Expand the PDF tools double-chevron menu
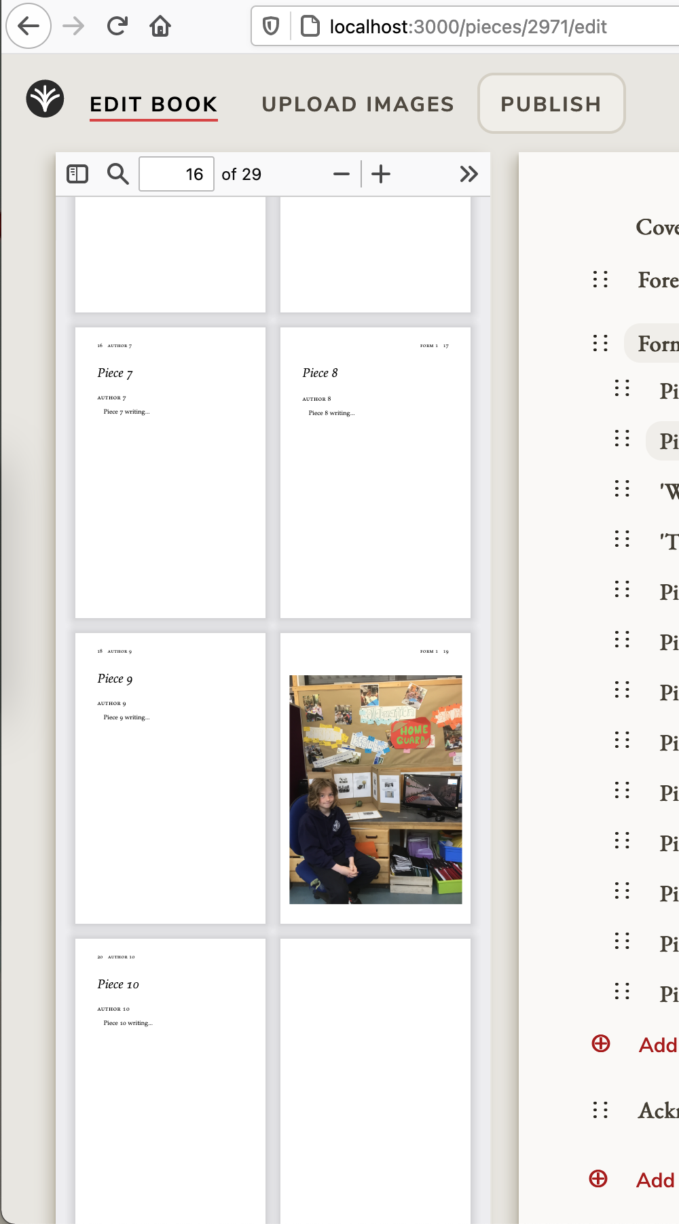Image resolution: width=679 pixels, height=1224 pixels. pos(469,174)
